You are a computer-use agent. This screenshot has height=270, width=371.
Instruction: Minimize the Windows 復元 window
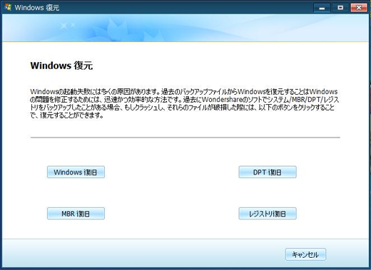[322, 8]
